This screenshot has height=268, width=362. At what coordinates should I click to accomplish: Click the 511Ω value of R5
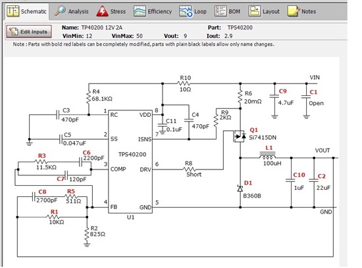74,201
